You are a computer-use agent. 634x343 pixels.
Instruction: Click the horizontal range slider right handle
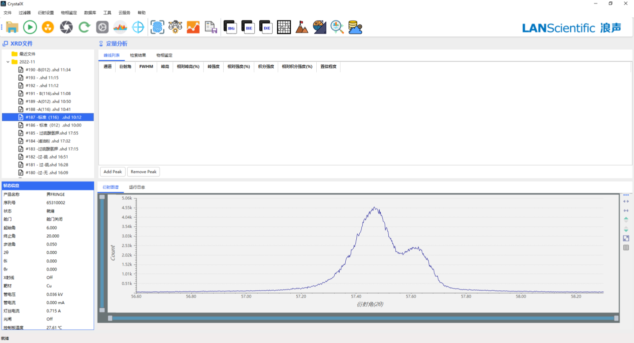(x=616, y=318)
